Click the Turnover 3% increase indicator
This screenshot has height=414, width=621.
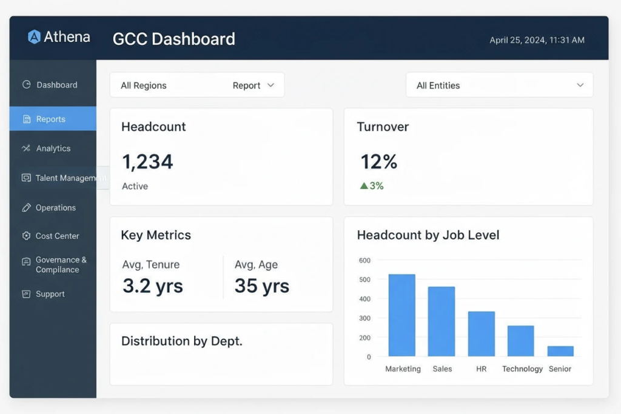[372, 186]
